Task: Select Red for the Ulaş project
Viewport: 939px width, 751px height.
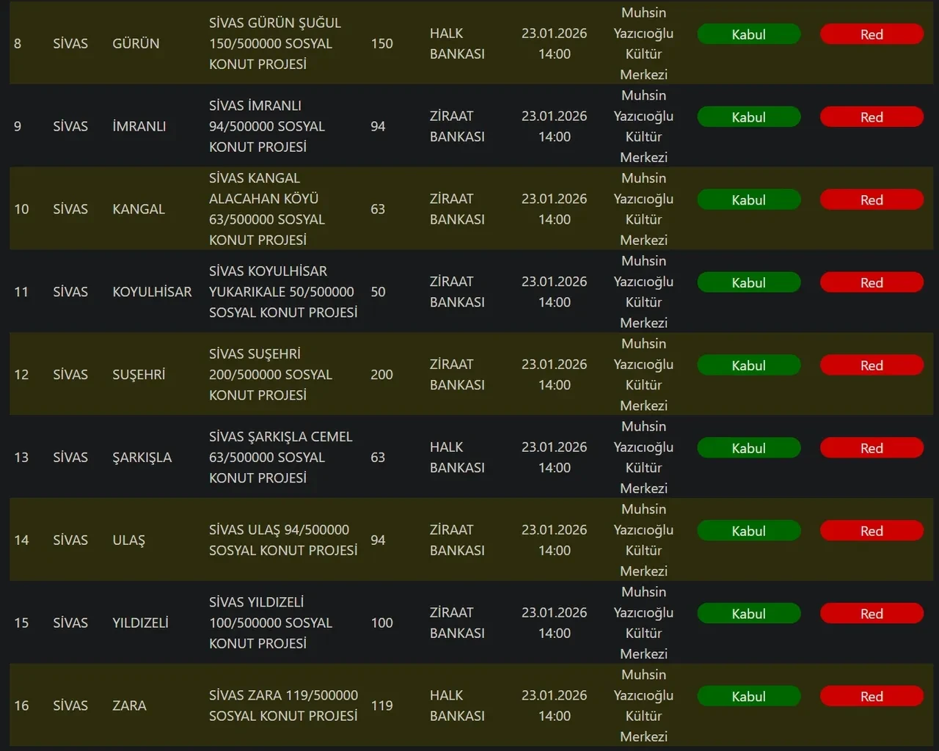Action: pyautogui.click(x=872, y=532)
